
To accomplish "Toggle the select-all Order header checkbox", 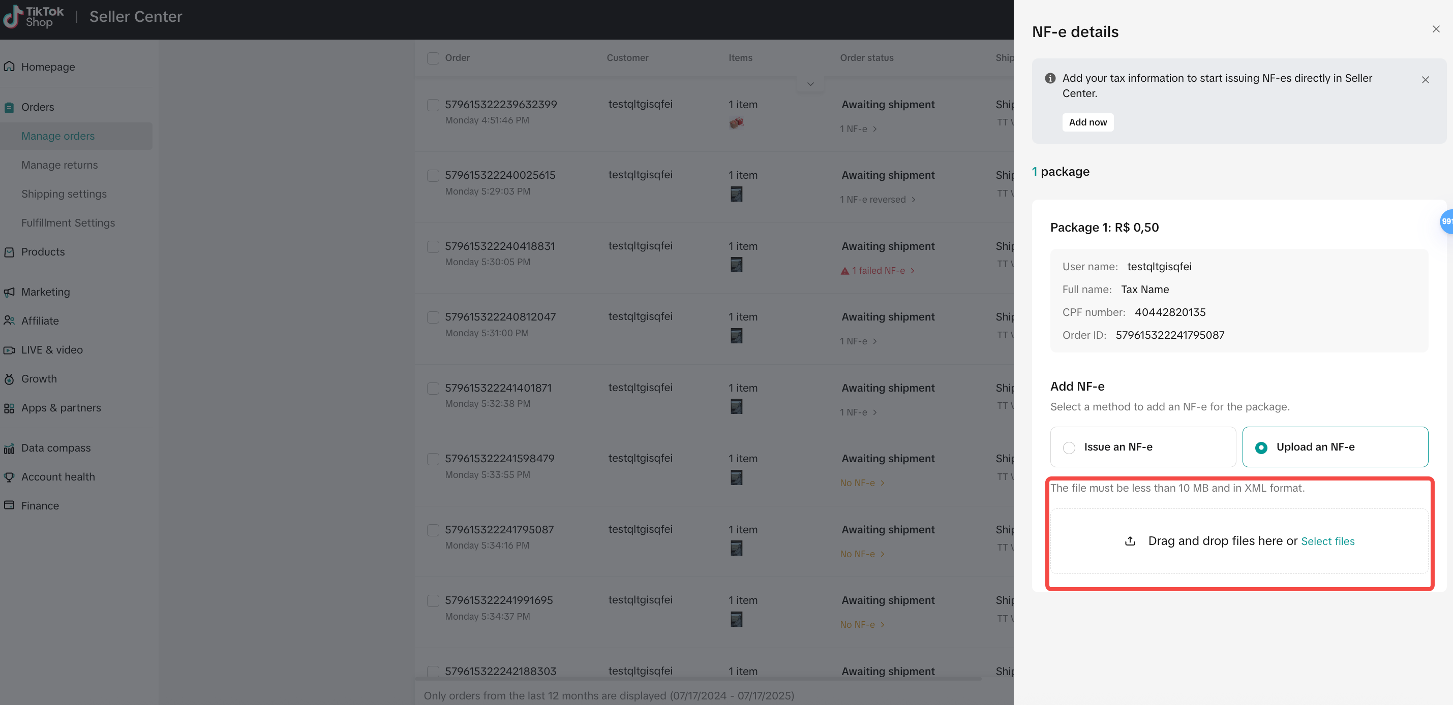I will (433, 58).
